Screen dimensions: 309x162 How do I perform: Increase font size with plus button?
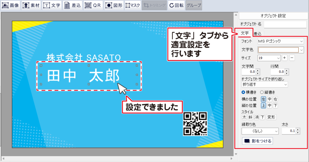click(285, 58)
